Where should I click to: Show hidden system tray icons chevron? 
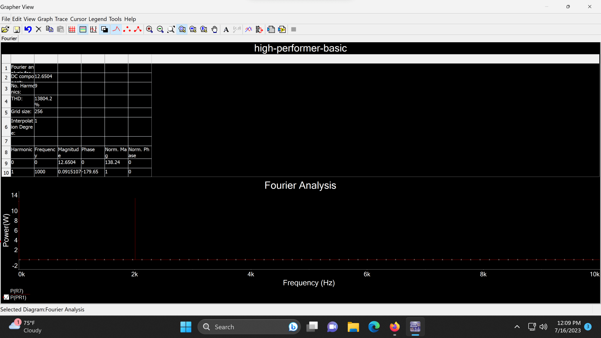click(x=517, y=327)
